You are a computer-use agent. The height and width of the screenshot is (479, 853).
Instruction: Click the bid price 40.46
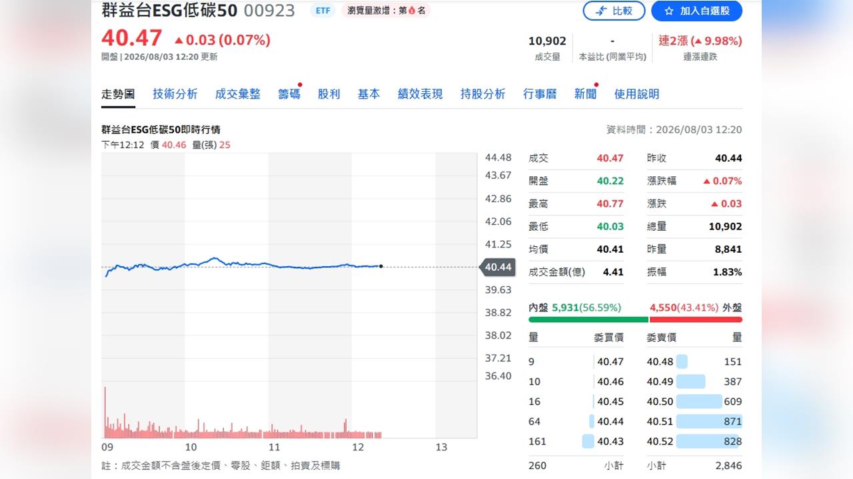610,381
